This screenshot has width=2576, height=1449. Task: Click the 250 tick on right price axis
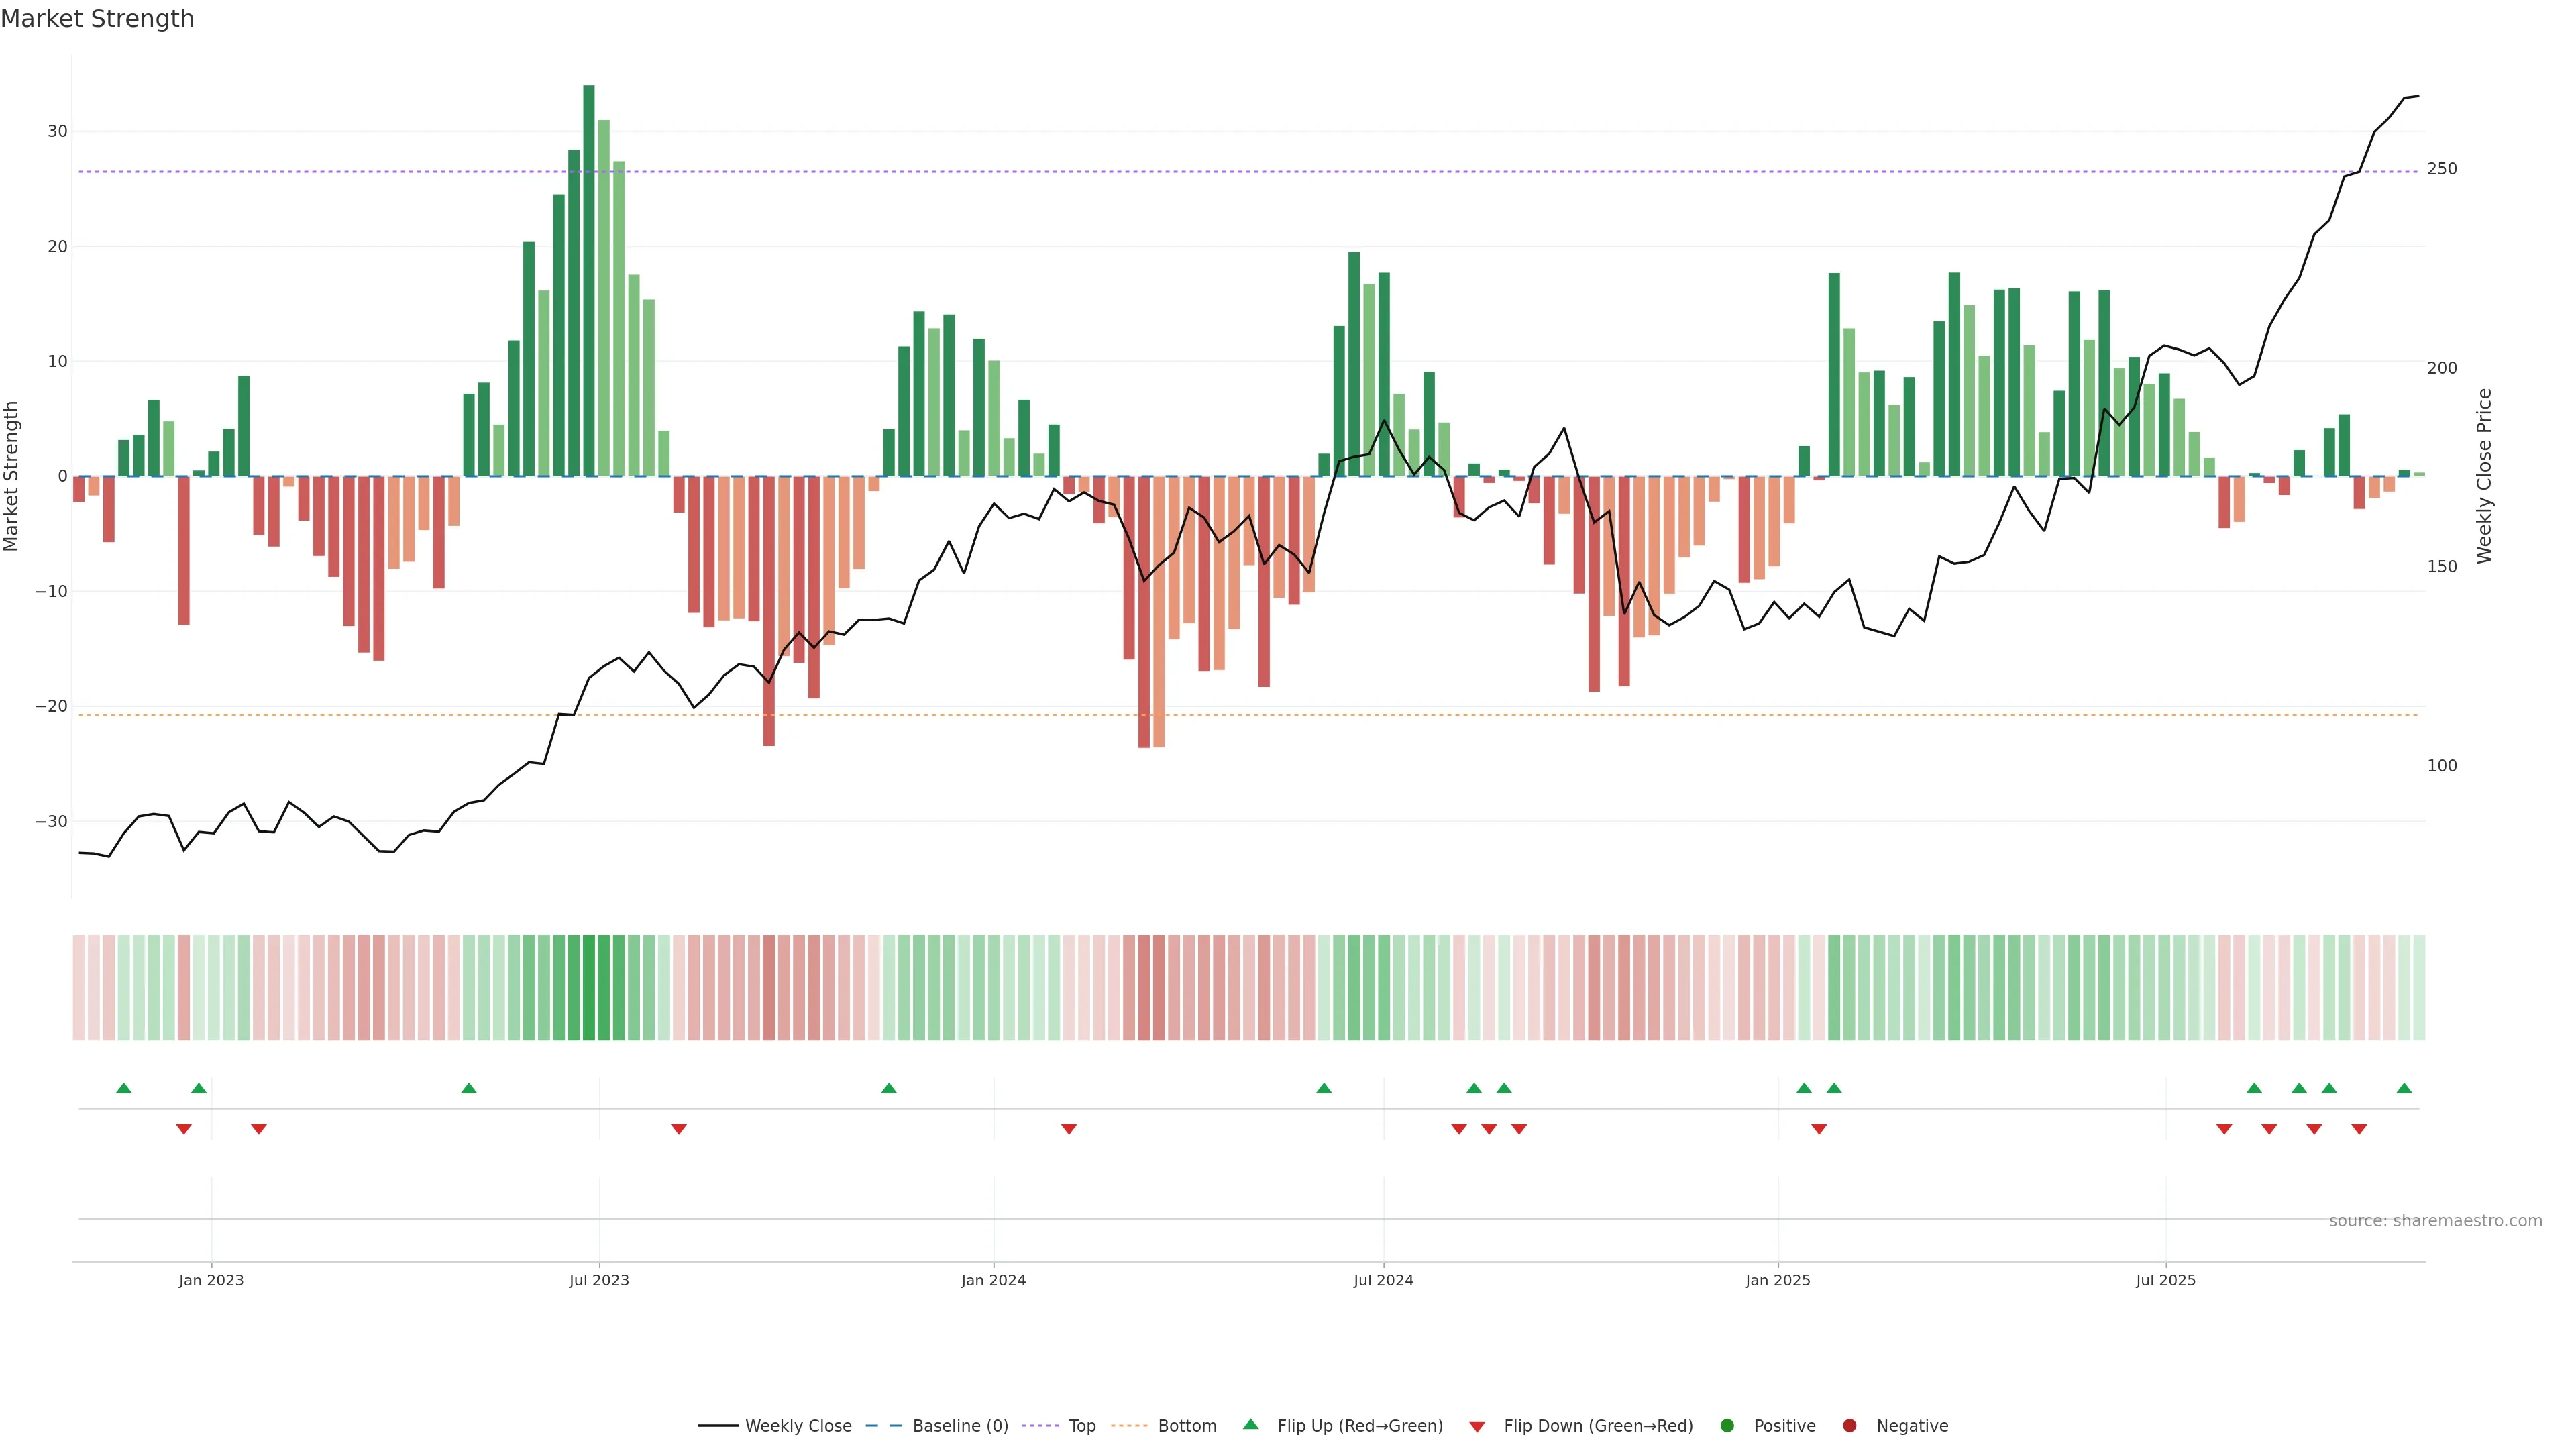tap(2442, 169)
